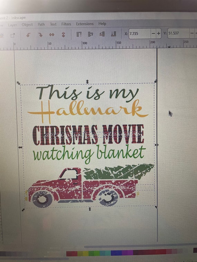Flip selected objects vertically

tap(63, 34)
